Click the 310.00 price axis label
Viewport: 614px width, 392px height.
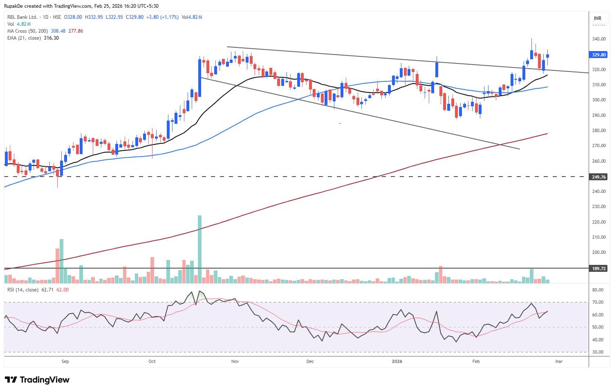point(599,85)
